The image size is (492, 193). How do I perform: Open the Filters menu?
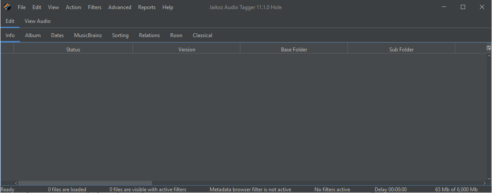coord(94,7)
